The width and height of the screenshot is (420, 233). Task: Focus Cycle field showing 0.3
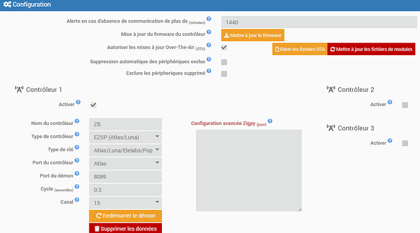[125, 190]
